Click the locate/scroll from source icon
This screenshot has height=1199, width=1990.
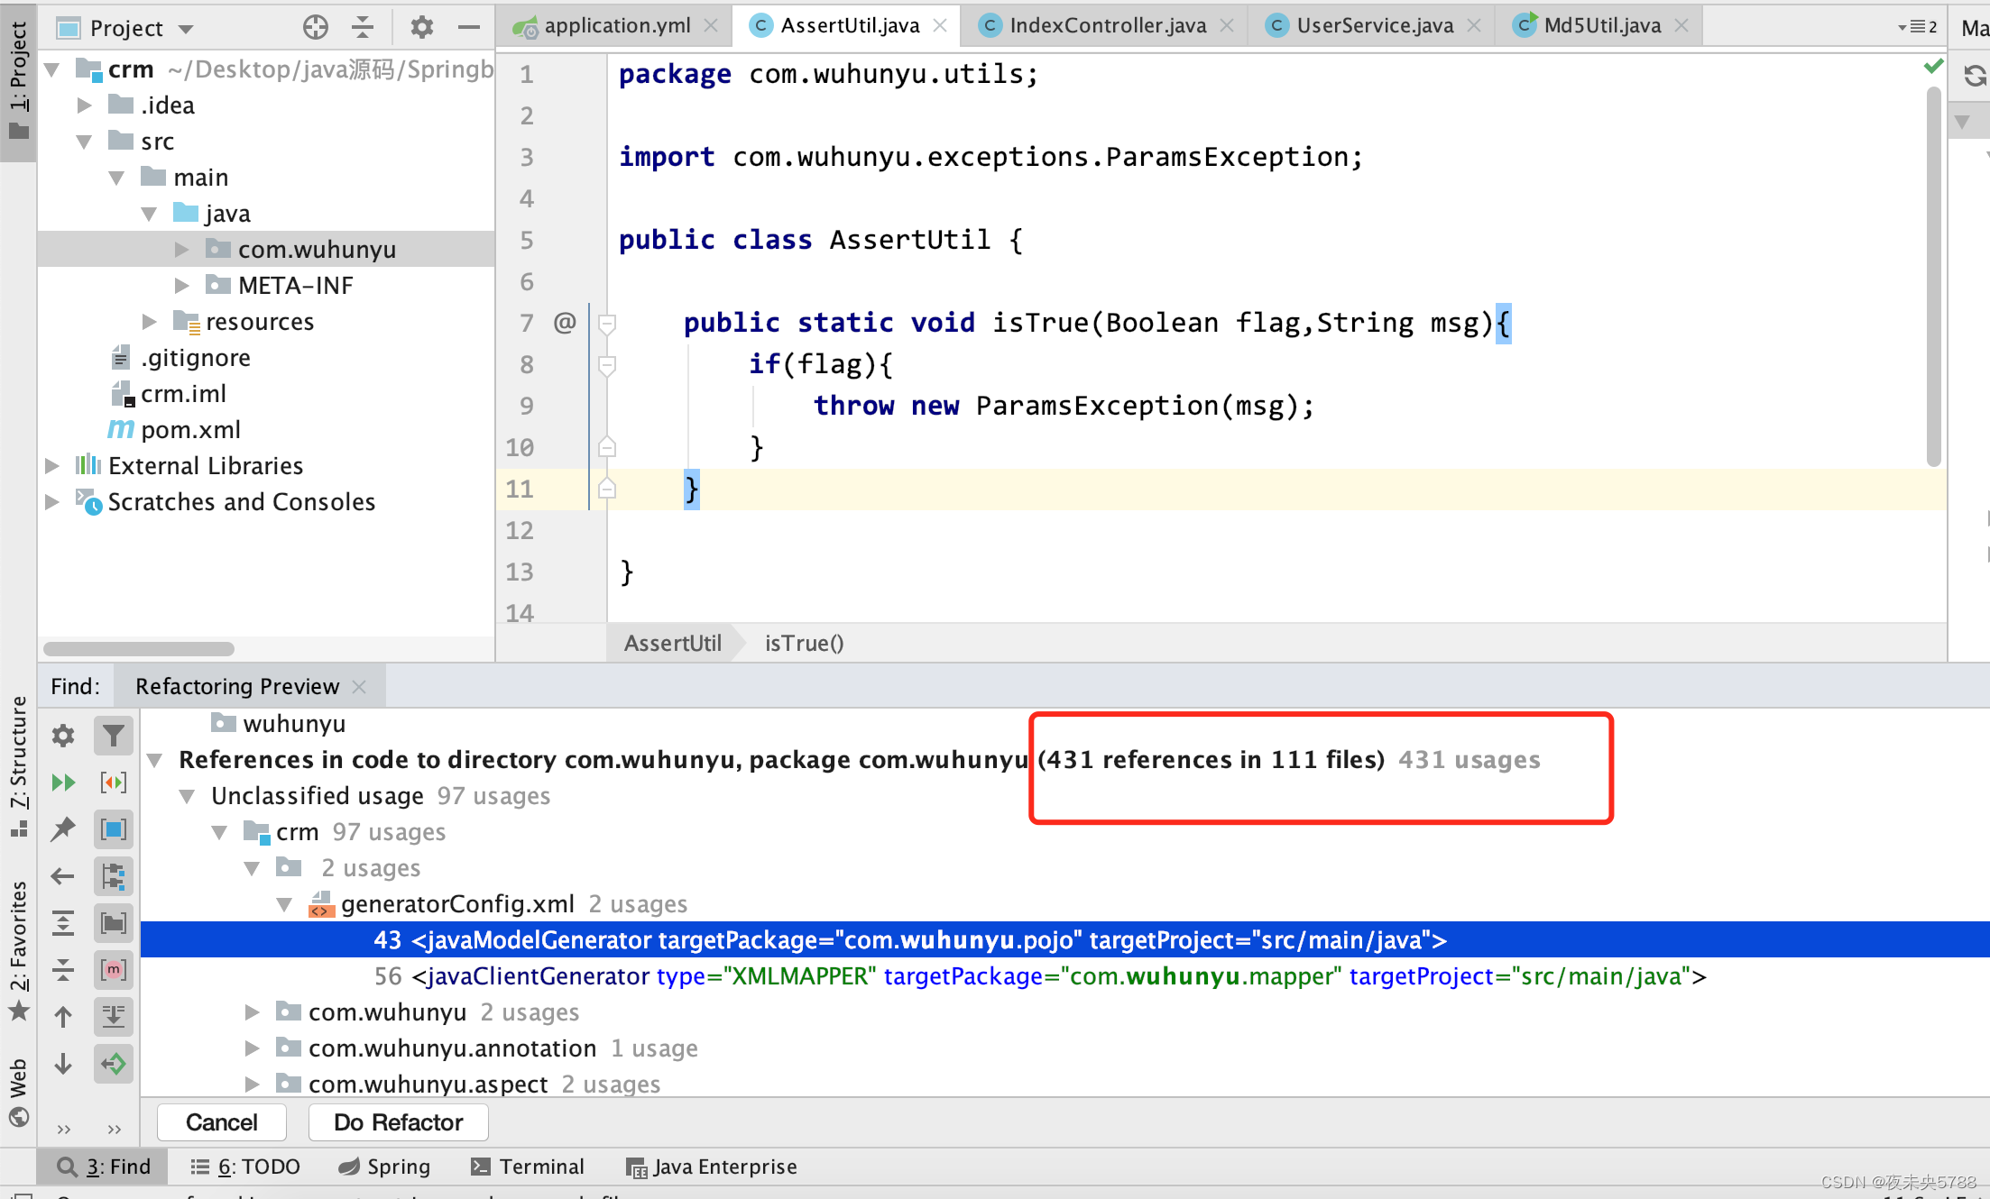tap(315, 28)
